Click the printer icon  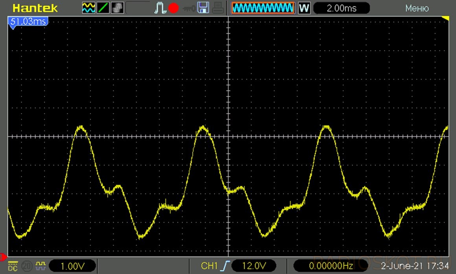click(219, 8)
